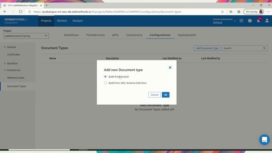
Task: Open the Not syncing profile button
Action: pos(253,11)
